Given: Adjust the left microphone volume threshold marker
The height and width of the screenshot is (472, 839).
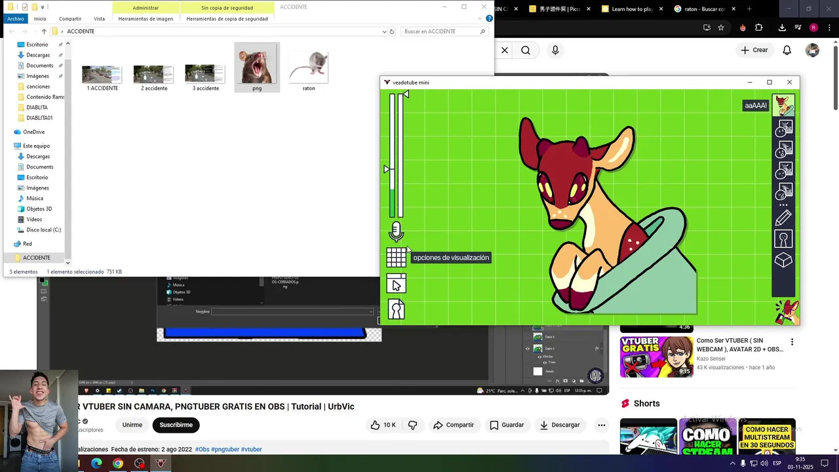Looking at the screenshot, I should [387, 169].
